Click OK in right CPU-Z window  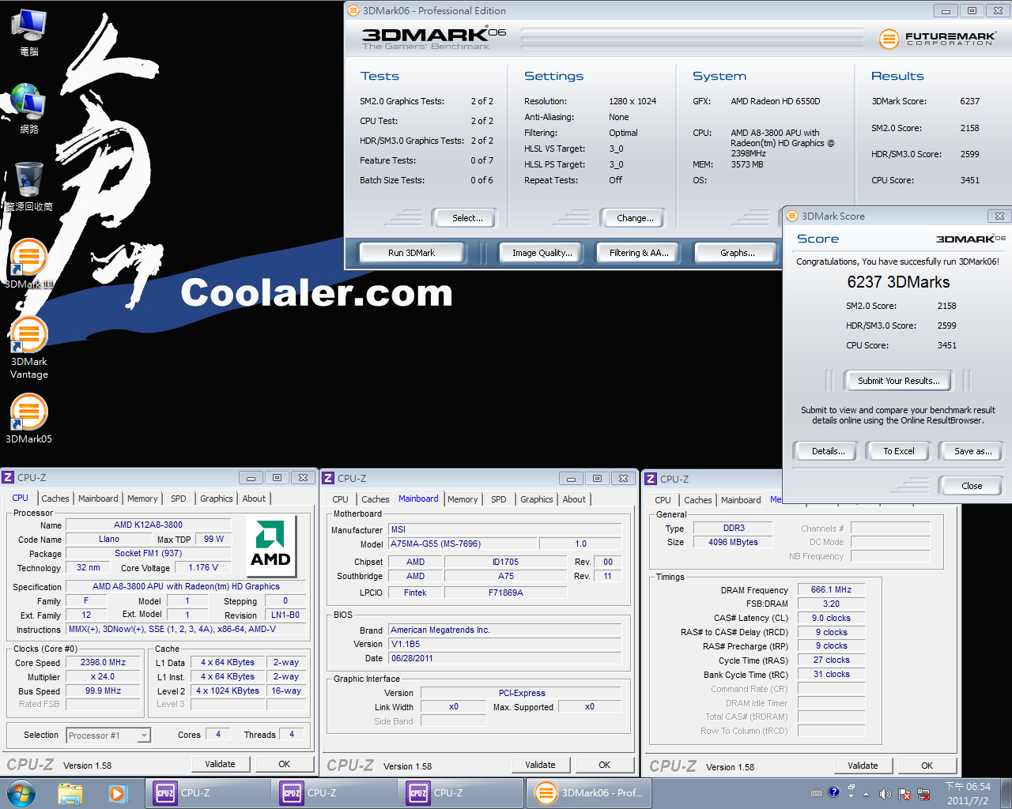tap(927, 766)
